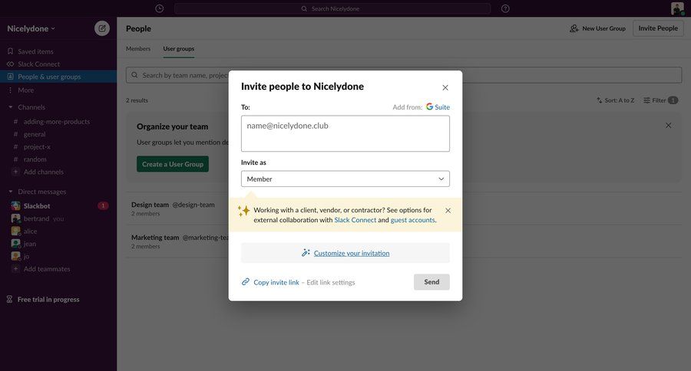Open bertrand direct message
The width and height of the screenshot is (691, 371).
pos(36,218)
